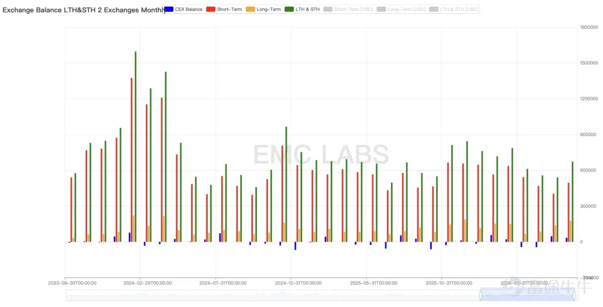Click the tallest green bar near 2024-02-29
Screen dimensions: 603x307
tap(135, 146)
